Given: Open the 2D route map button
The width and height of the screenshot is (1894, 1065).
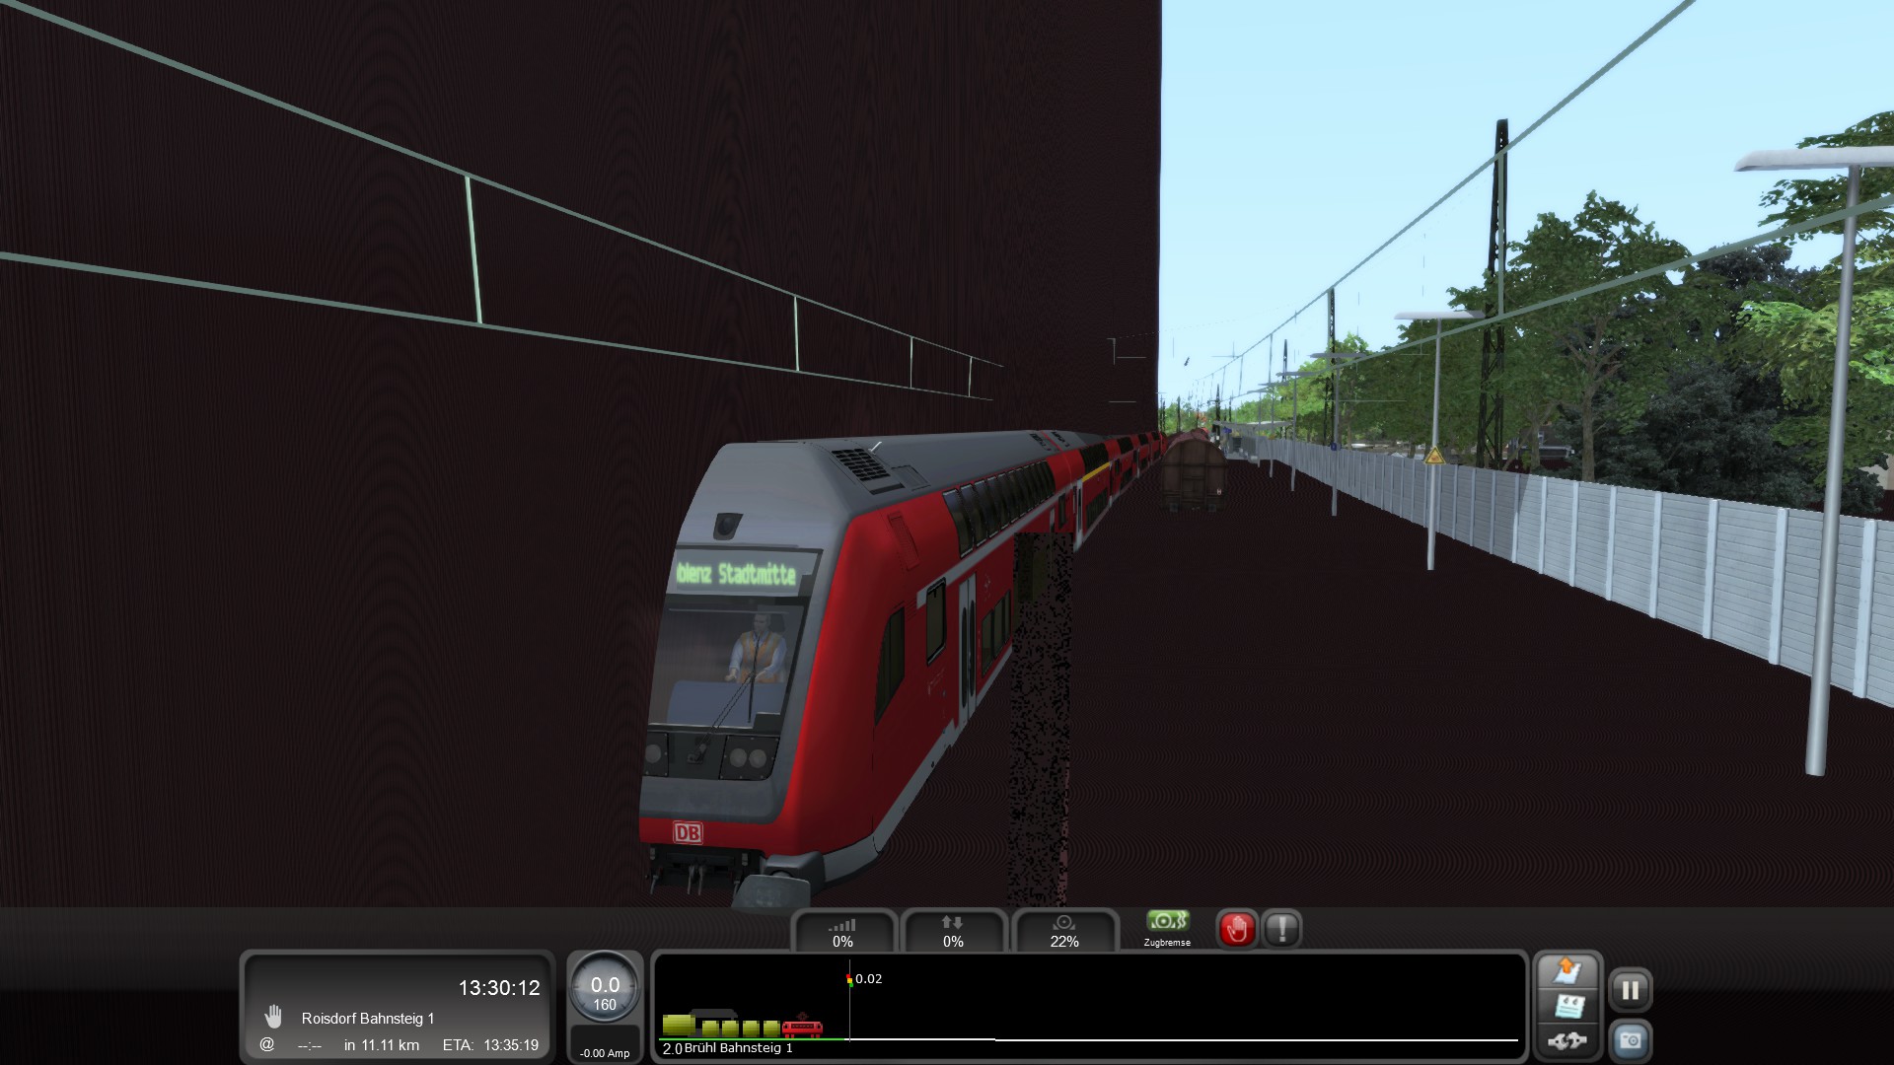Looking at the screenshot, I should 1567,971.
